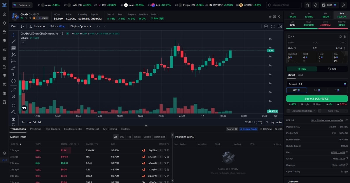Select the trend line drawing tool

click(x=13, y=41)
